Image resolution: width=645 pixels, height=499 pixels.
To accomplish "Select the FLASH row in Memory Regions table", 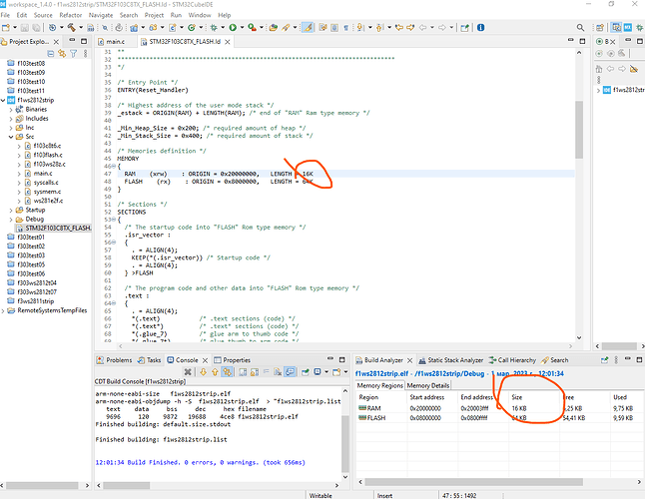I will tap(499, 418).
